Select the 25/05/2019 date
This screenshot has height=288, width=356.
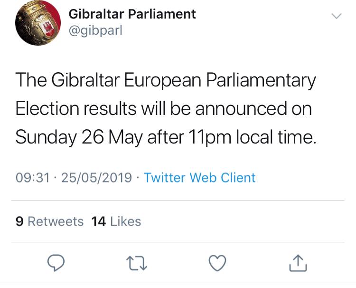96,178
